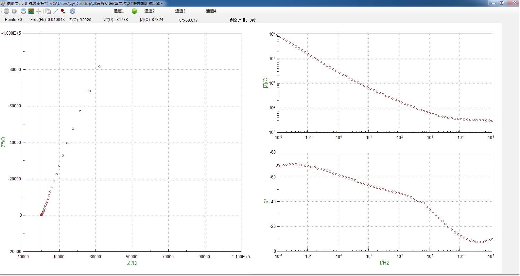520x276 pixels.
Task: Click the app icon in title bar
Action: (3, 3)
